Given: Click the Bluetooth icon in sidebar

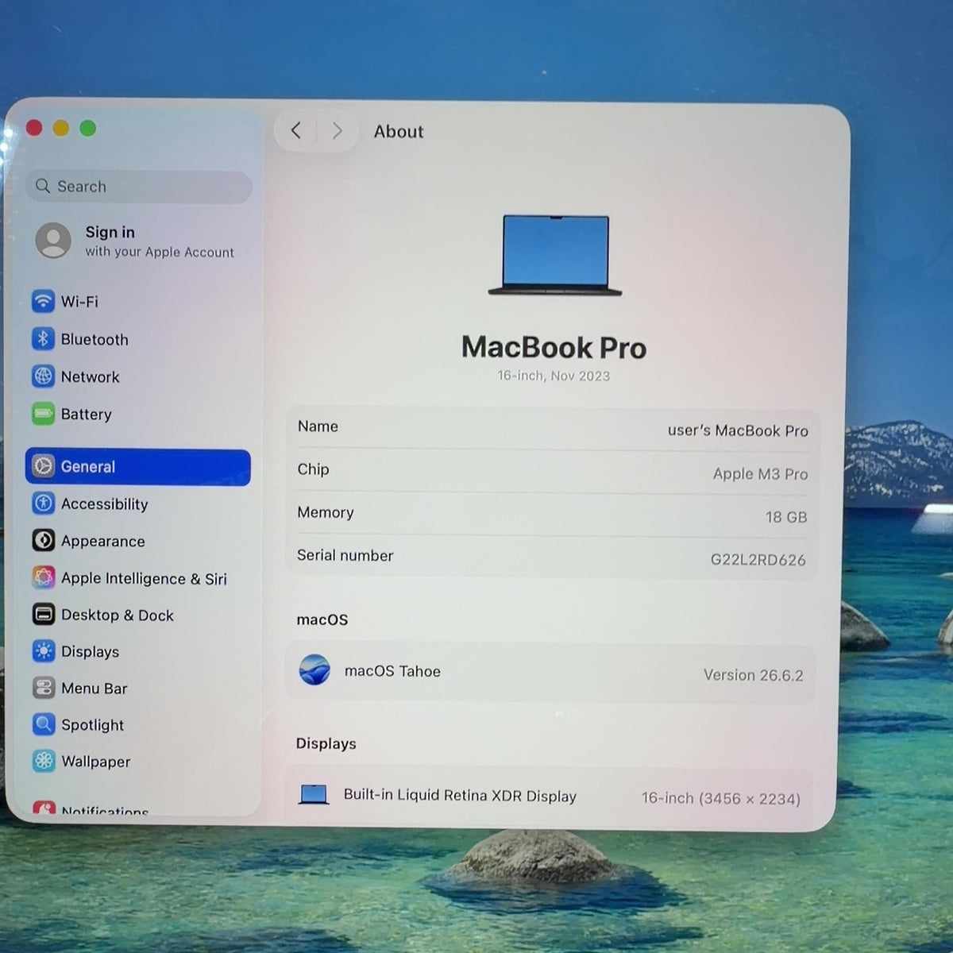Looking at the screenshot, I should 43,339.
